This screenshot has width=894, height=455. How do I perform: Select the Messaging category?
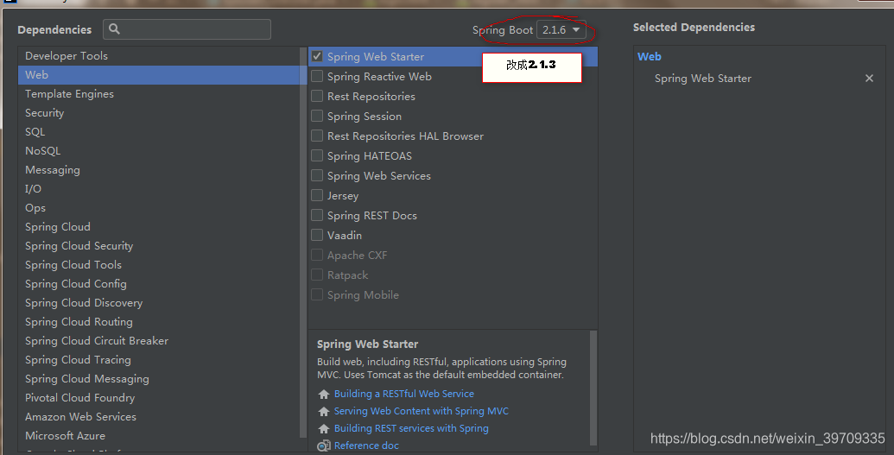tap(159, 170)
